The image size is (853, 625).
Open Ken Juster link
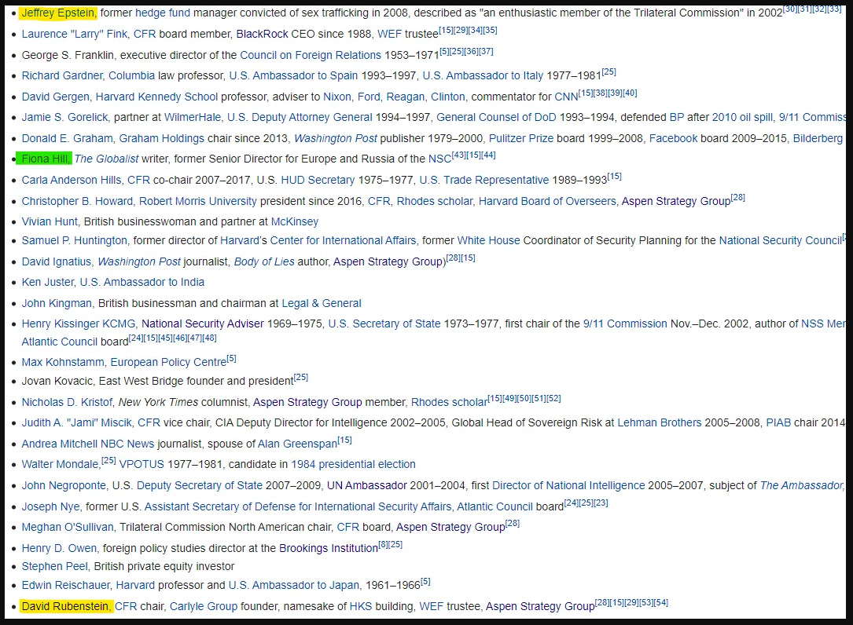pos(48,282)
